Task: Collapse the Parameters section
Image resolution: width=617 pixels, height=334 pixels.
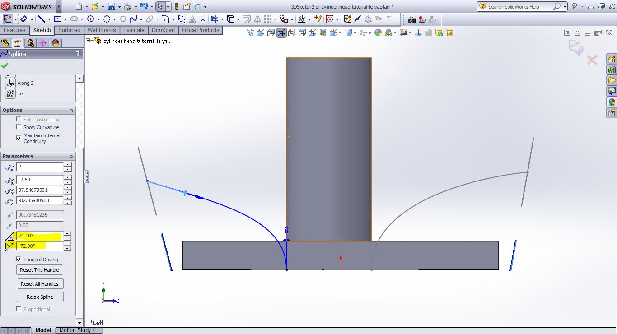Action: [71, 156]
